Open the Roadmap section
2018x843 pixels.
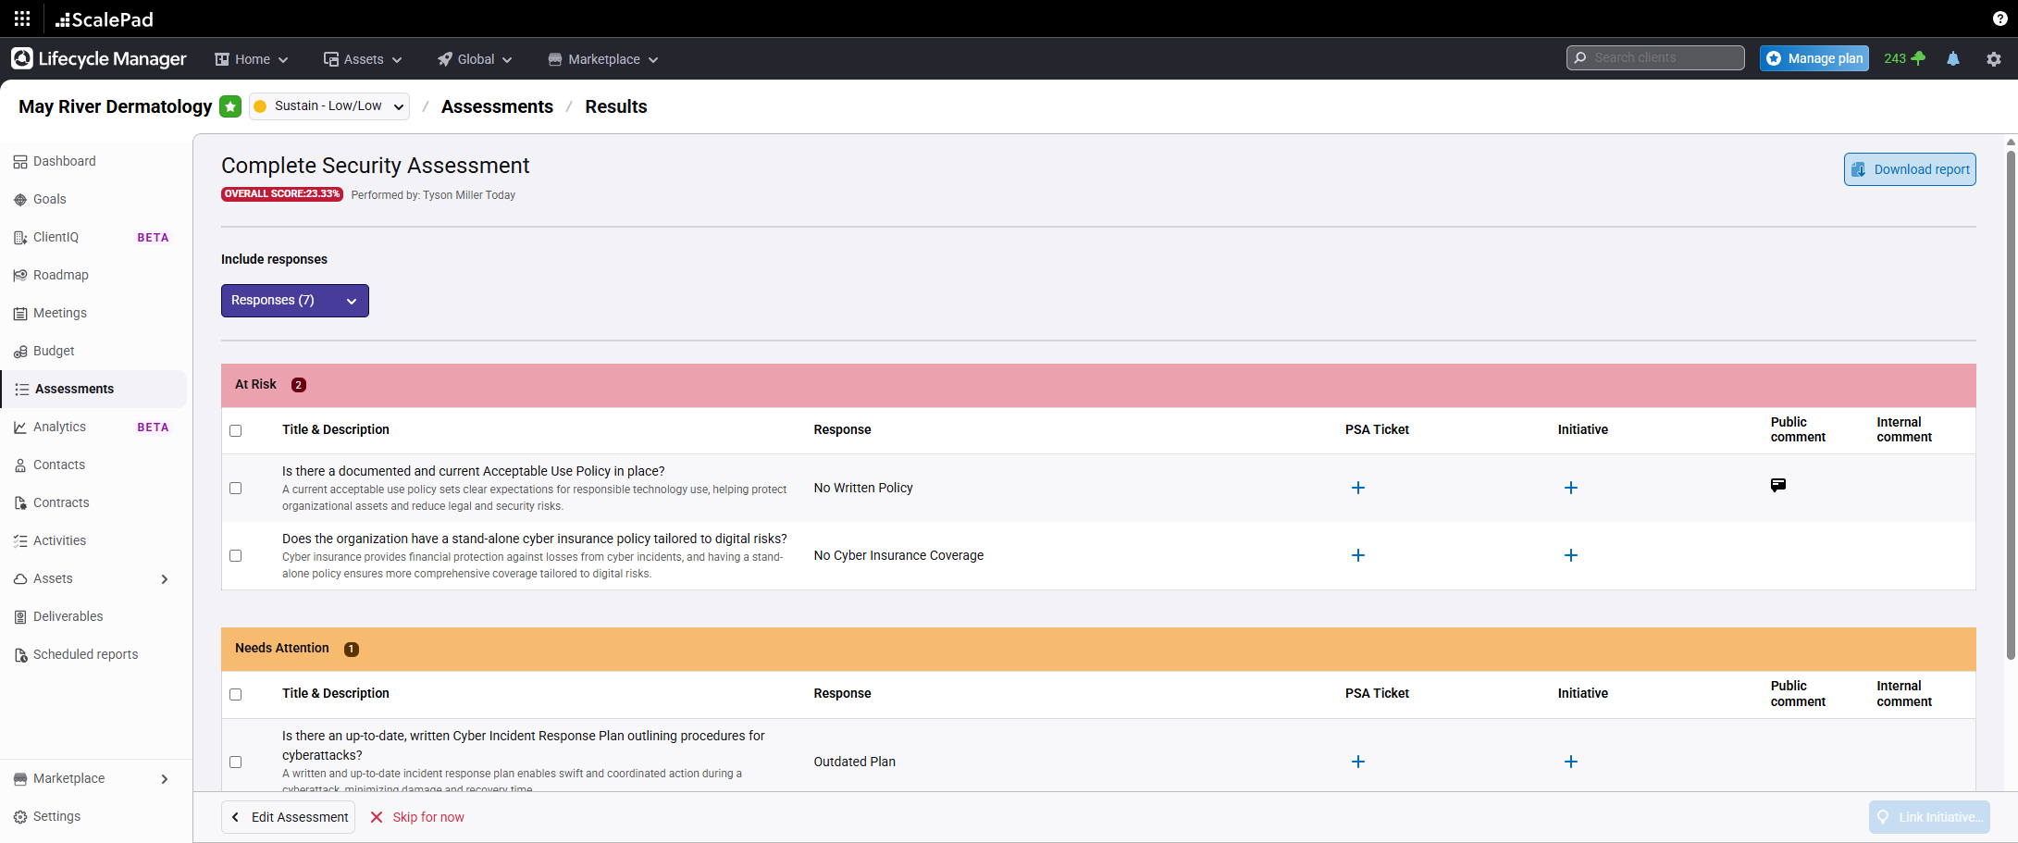pyautogui.click(x=61, y=275)
